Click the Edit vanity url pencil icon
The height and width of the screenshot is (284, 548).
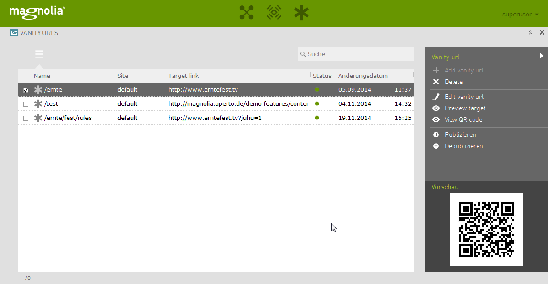[x=436, y=97]
